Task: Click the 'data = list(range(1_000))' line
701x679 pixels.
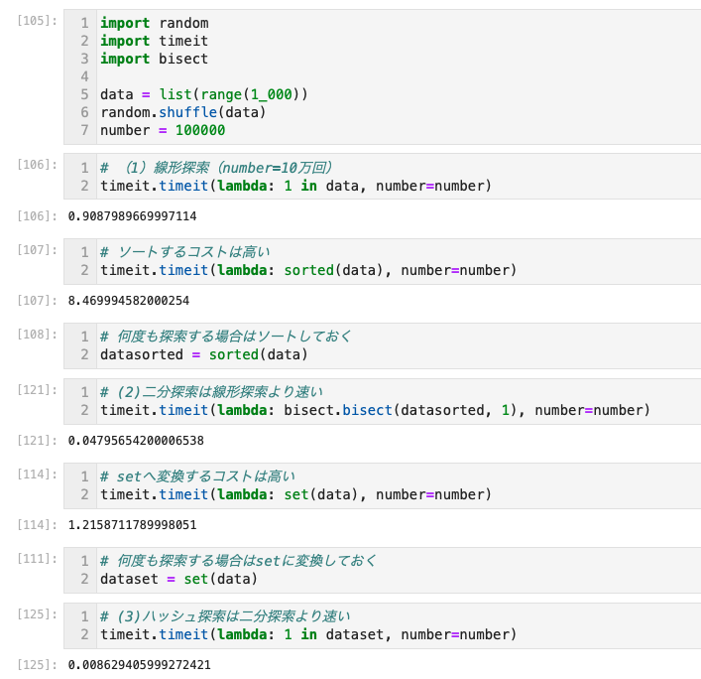Action: [x=204, y=94]
